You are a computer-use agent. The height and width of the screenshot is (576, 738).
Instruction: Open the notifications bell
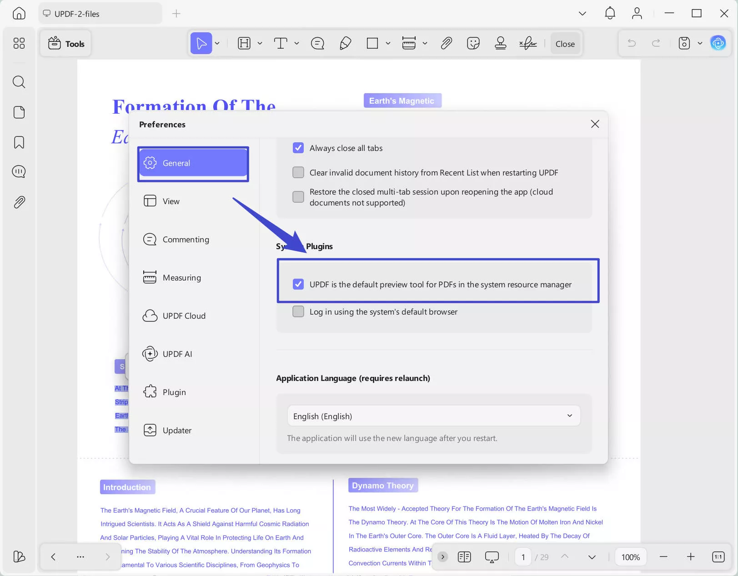(x=610, y=14)
